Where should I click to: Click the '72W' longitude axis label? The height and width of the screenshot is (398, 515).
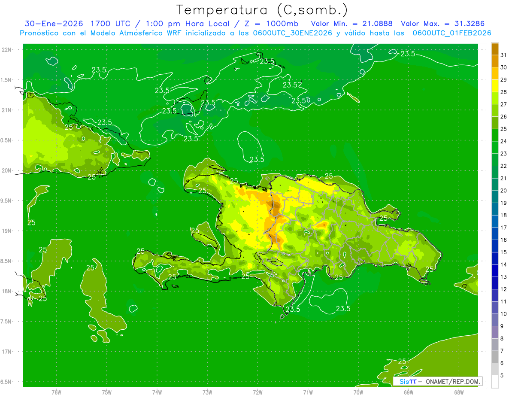[257, 392]
